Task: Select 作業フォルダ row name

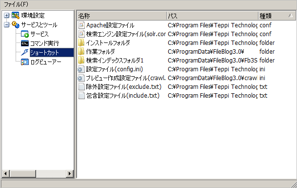Action: click(x=100, y=51)
